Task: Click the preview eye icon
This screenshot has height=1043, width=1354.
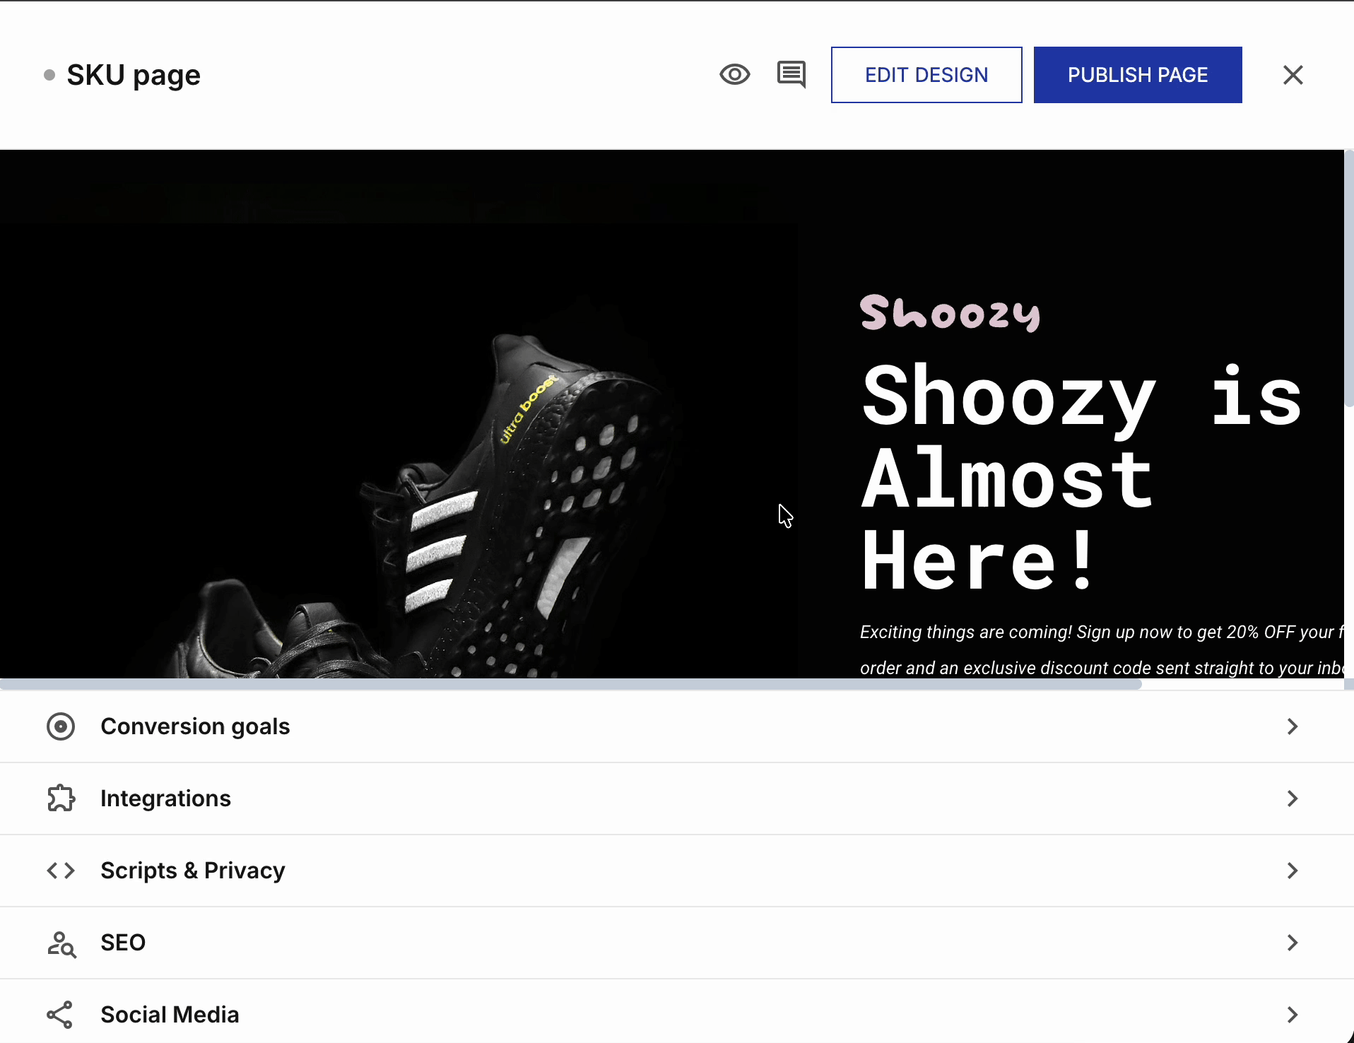Action: coord(735,74)
